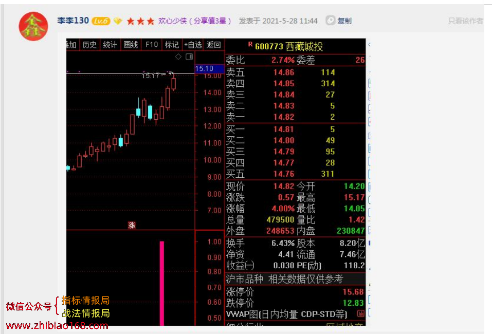Image resolution: width=492 pixels, height=334 pixels.
Task: Click the 返回 back button
Action: coord(214,45)
